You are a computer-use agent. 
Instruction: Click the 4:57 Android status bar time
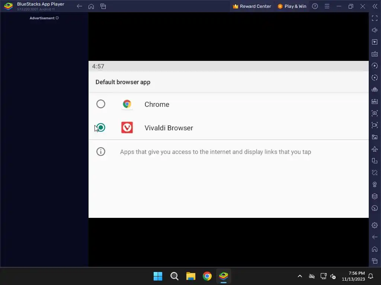98,66
